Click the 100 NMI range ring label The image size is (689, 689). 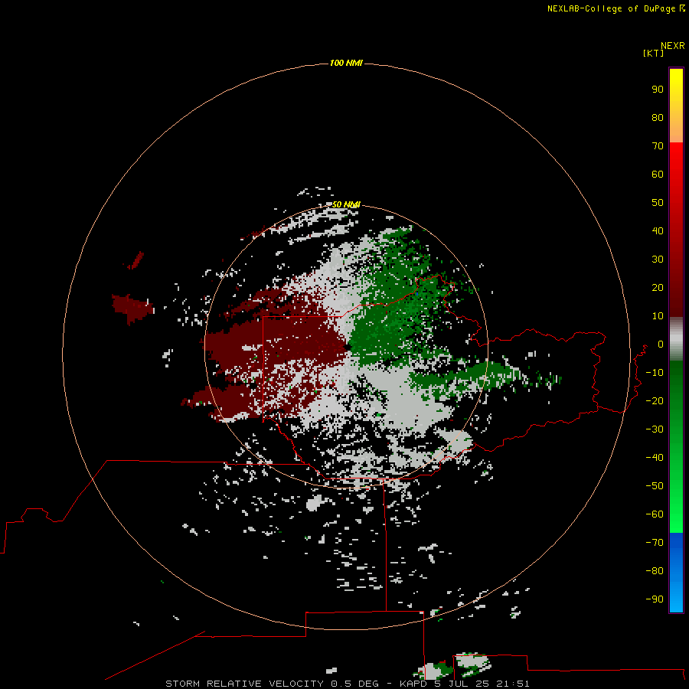coord(346,64)
